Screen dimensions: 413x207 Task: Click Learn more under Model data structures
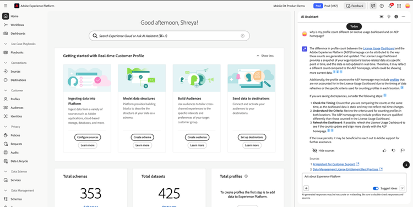click(x=143, y=145)
